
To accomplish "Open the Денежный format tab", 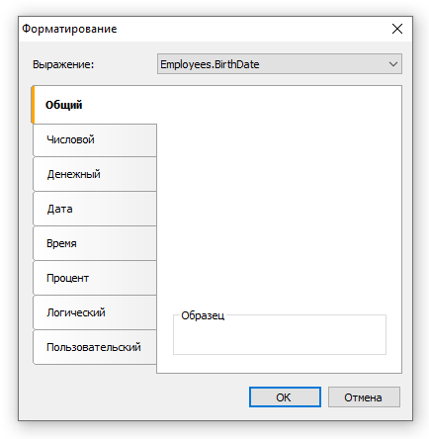I will [95, 174].
